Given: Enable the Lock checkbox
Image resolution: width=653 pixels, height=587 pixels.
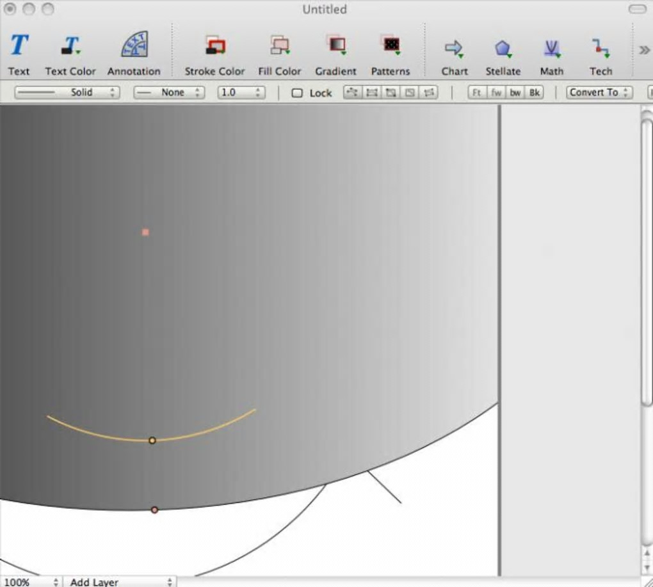Looking at the screenshot, I should coord(297,93).
